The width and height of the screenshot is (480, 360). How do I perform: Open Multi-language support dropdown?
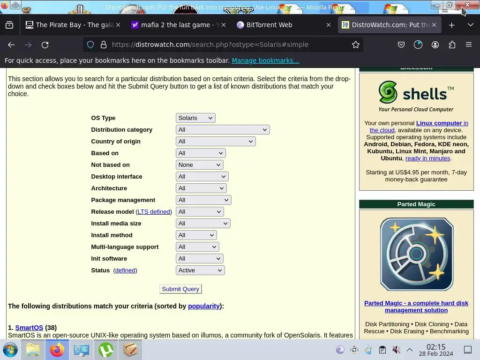(197, 247)
